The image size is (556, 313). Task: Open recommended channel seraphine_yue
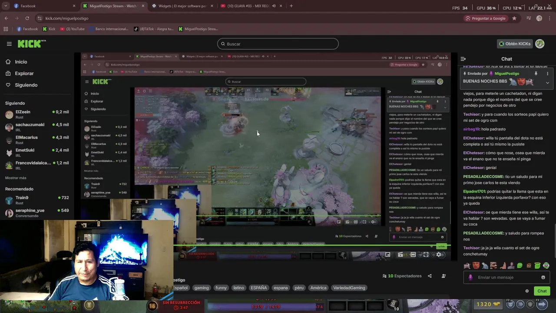pos(37,213)
